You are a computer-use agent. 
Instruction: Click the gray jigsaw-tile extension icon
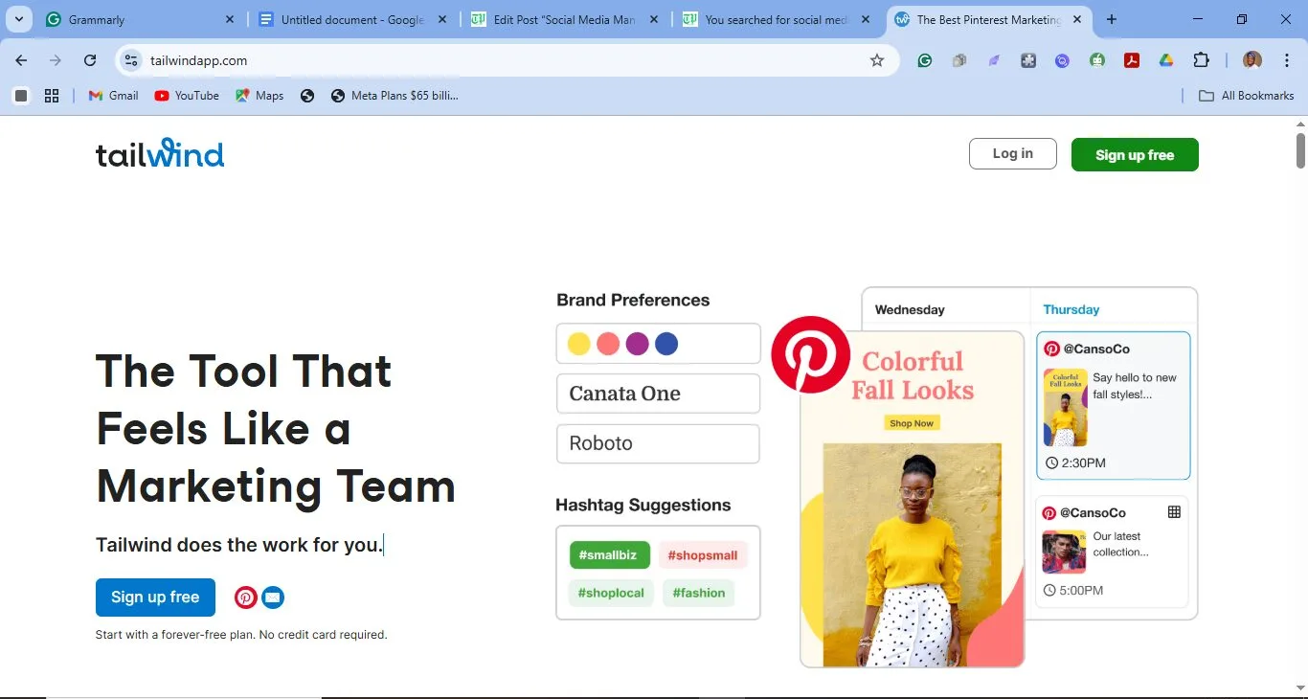[1028, 60]
